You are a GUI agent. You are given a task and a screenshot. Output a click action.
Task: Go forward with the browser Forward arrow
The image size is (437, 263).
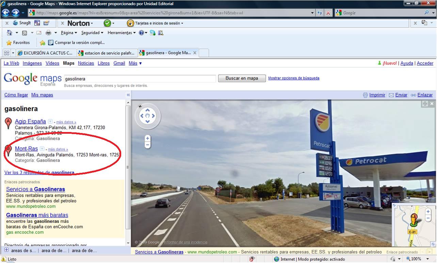[15, 13]
